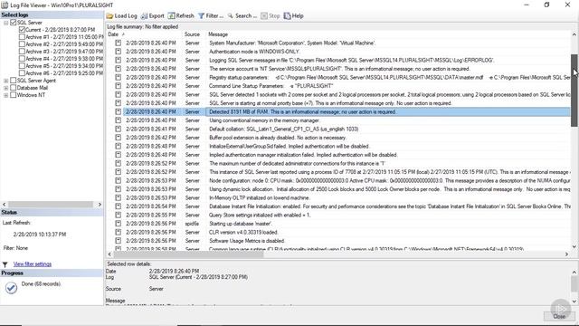579x326 pixels.
Task: Open the Search dialog
Action: tap(242, 16)
